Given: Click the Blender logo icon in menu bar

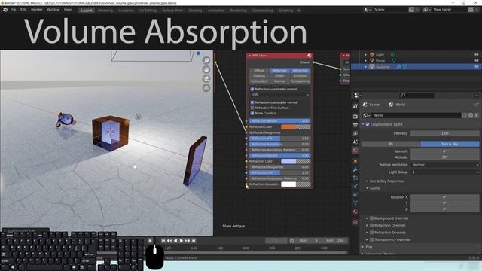Looking at the screenshot, I should pos(5,10).
